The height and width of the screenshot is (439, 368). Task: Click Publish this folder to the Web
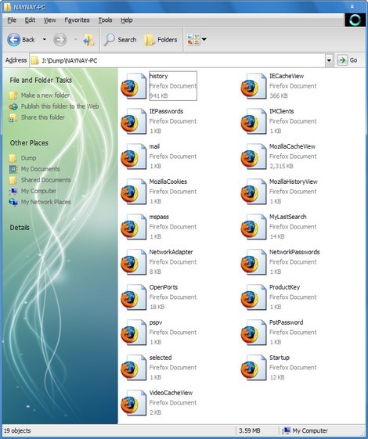(x=60, y=106)
